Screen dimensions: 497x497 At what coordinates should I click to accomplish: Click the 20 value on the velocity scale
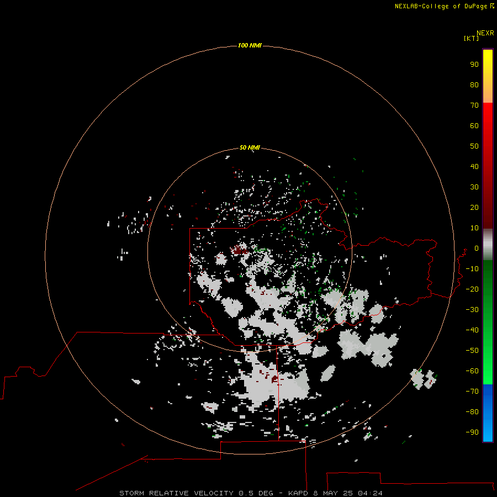(474, 208)
